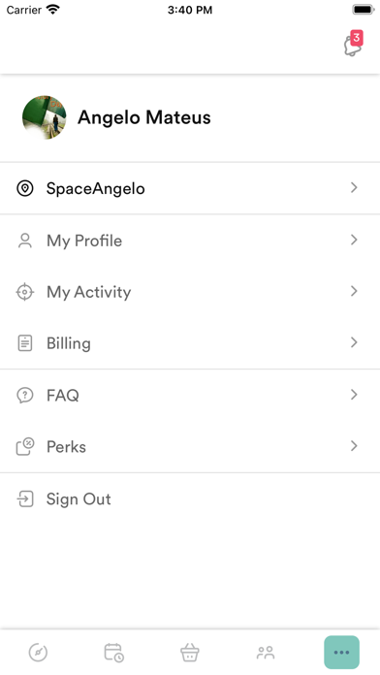
Task: Open the community people tab icon
Action: pyautogui.click(x=266, y=652)
